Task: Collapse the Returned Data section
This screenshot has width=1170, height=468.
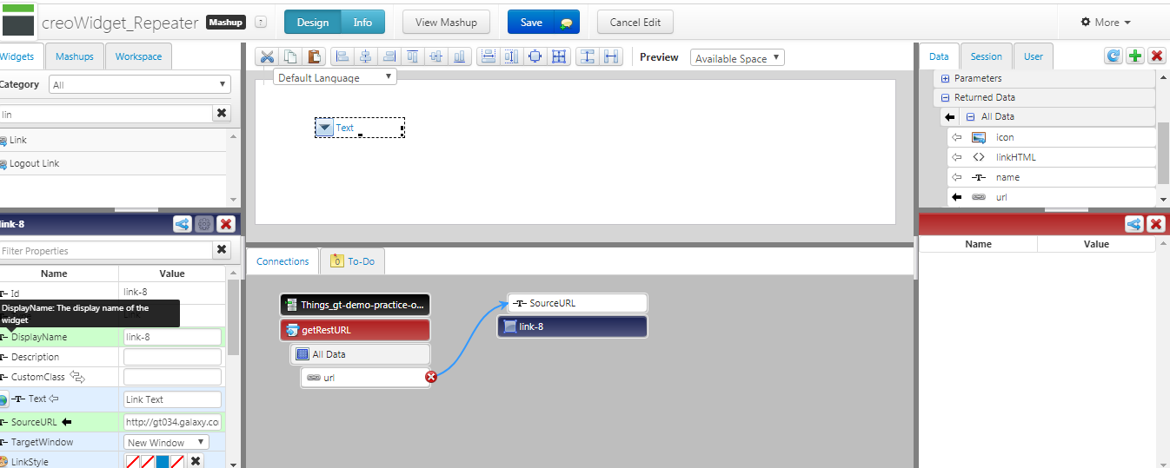Action: [946, 98]
